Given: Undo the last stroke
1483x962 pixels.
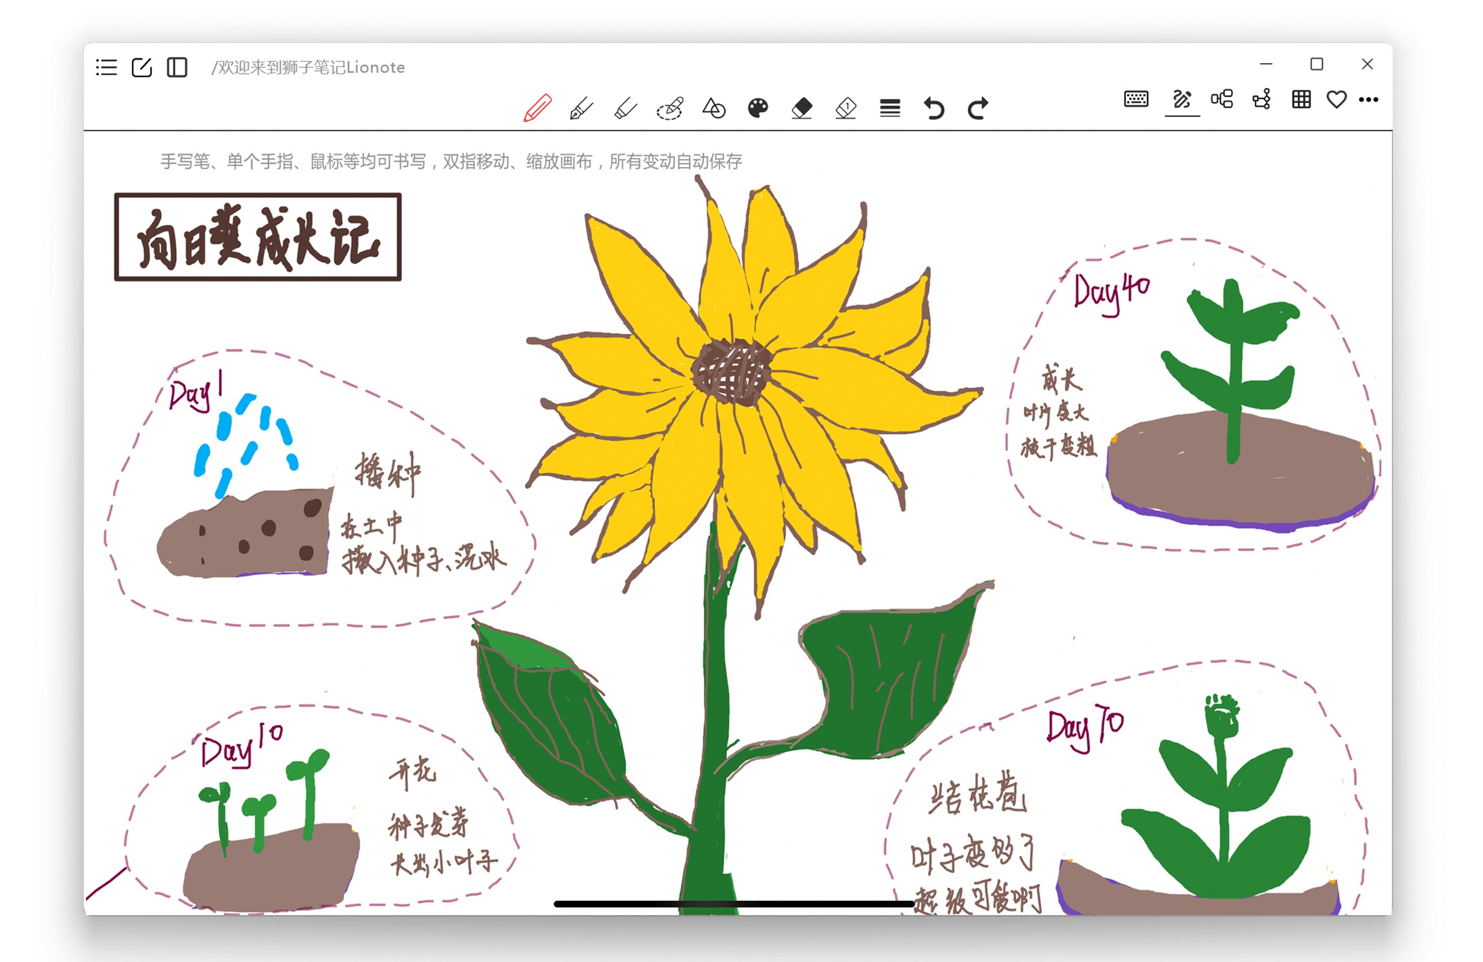Looking at the screenshot, I should pyautogui.click(x=934, y=107).
